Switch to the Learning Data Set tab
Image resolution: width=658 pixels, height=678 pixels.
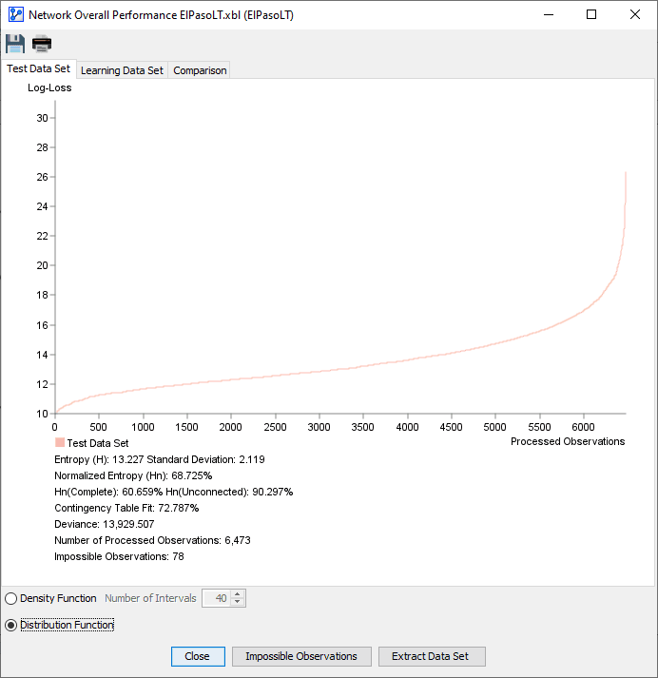122,70
